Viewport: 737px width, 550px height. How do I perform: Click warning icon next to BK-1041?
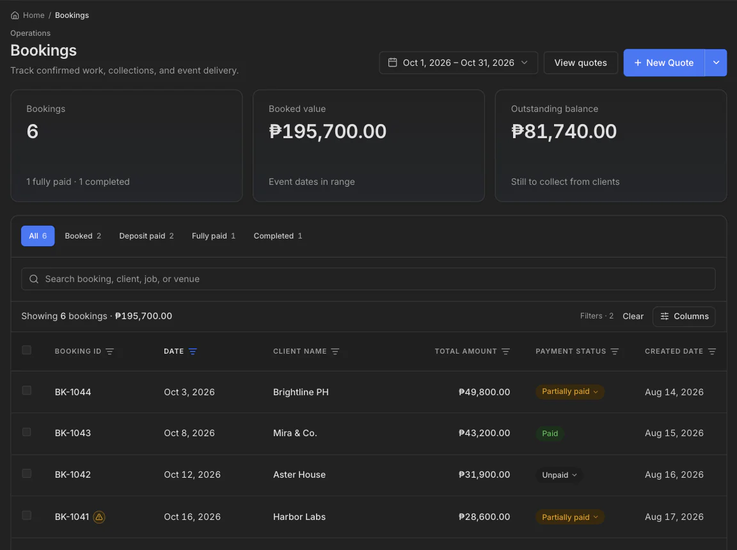pos(99,517)
